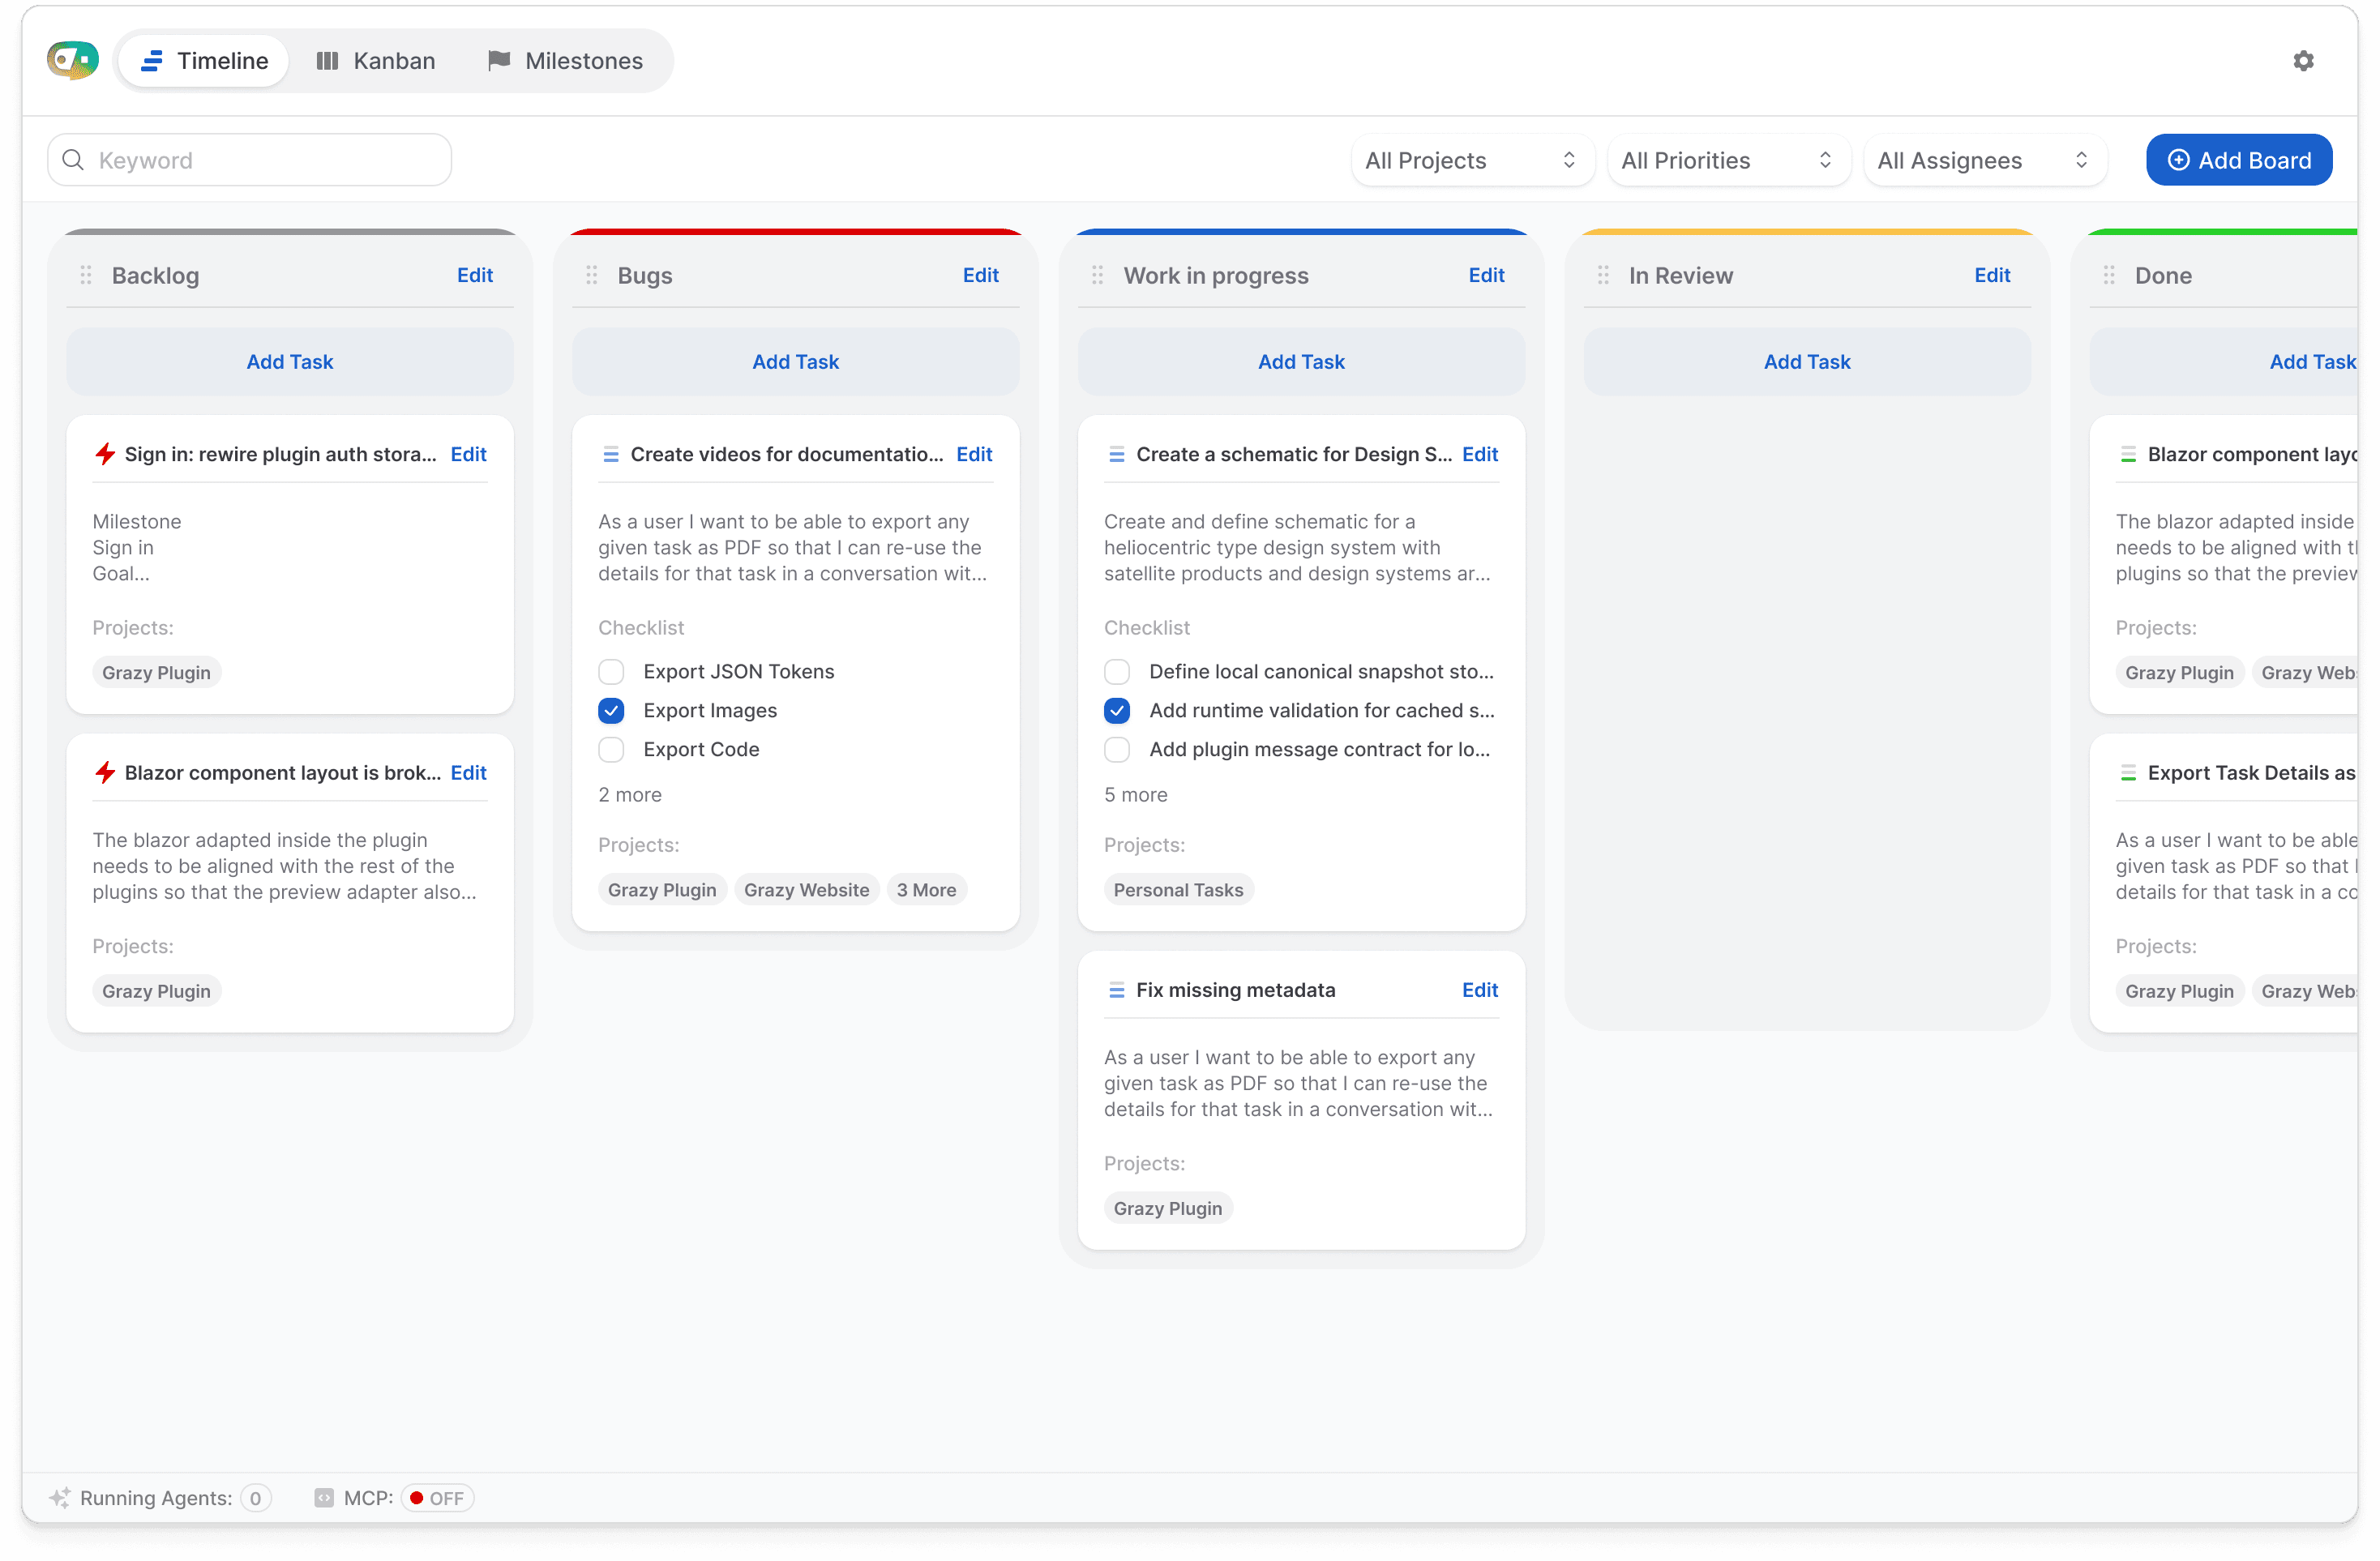Switch to the Kanban tab

pos(376,61)
